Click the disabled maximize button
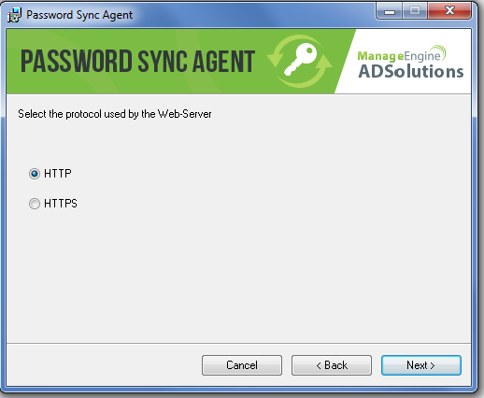Image resolution: width=484 pixels, height=398 pixels. pyautogui.click(x=415, y=11)
